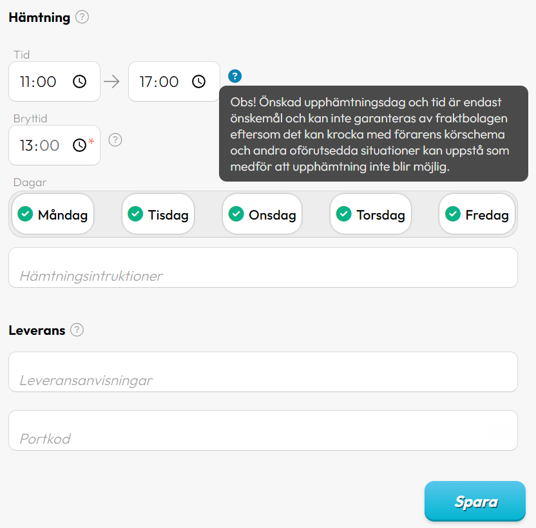This screenshot has height=528, width=536.
Task: Toggle the Måndag day chip
Action: 53,214
